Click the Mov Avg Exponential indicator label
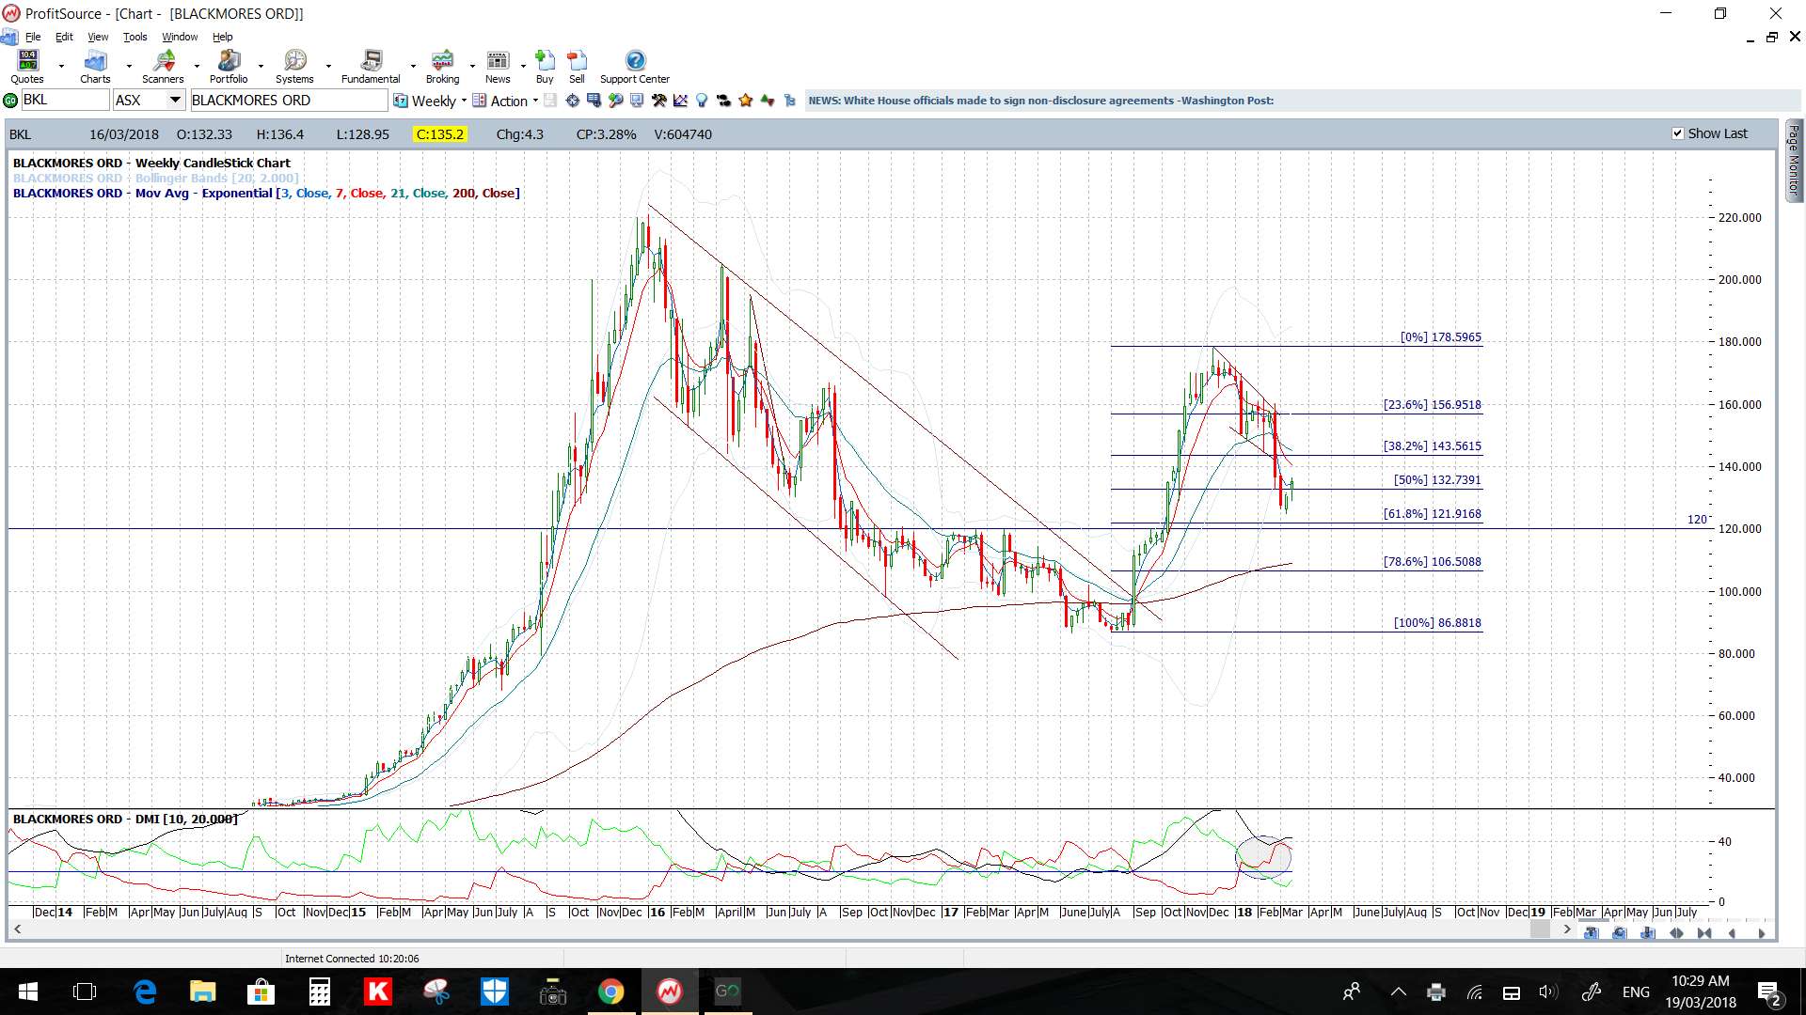The width and height of the screenshot is (1806, 1015). (x=266, y=193)
